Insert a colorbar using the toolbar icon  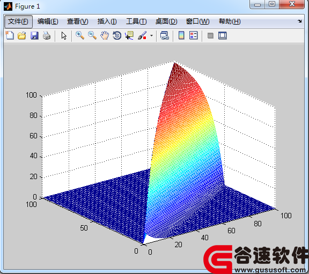(181, 35)
